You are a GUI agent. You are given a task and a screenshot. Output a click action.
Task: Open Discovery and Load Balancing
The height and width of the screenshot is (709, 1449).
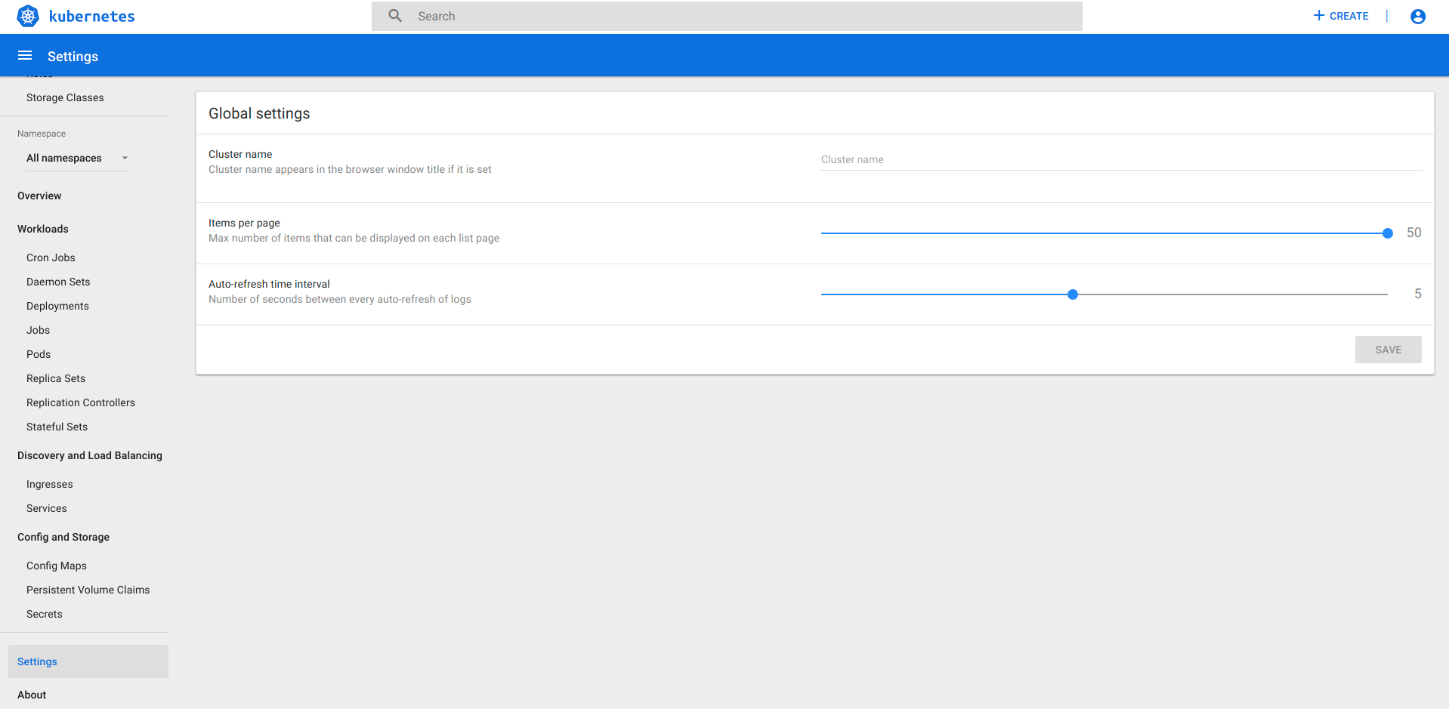click(x=90, y=455)
